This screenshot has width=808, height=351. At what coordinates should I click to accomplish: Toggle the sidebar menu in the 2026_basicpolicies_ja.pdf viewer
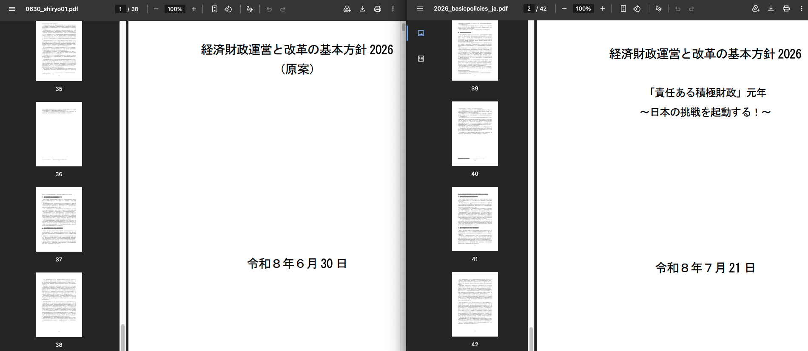coord(420,8)
